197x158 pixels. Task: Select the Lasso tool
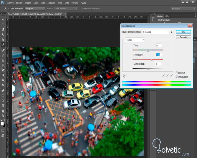[3, 30]
